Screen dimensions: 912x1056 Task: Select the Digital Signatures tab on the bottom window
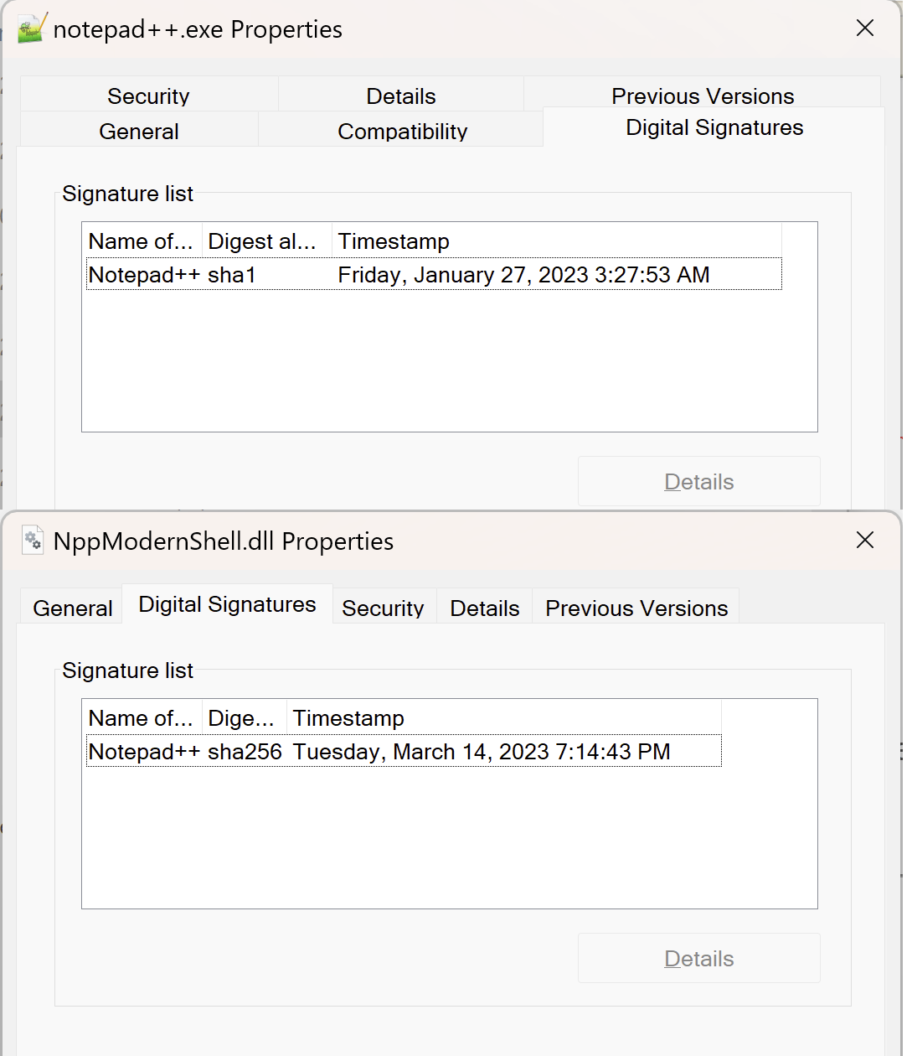(x=227, y=603)
